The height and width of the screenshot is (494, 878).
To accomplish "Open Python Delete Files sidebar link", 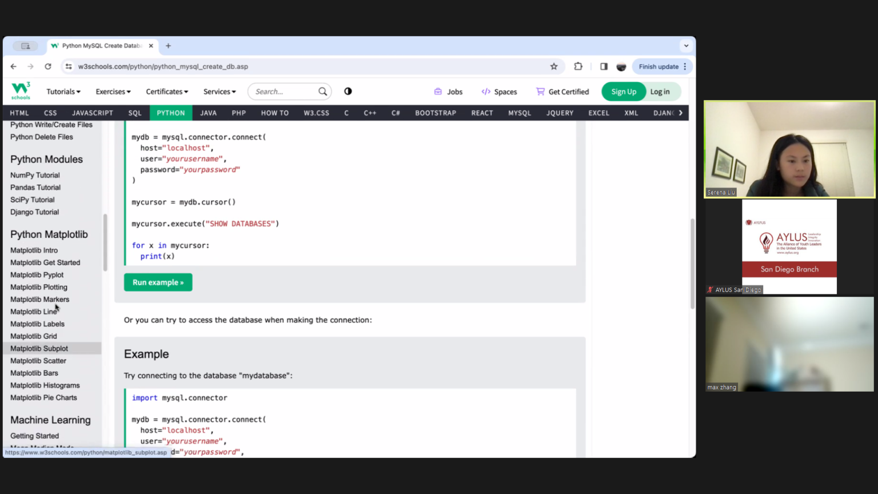I will click(42, 137).
